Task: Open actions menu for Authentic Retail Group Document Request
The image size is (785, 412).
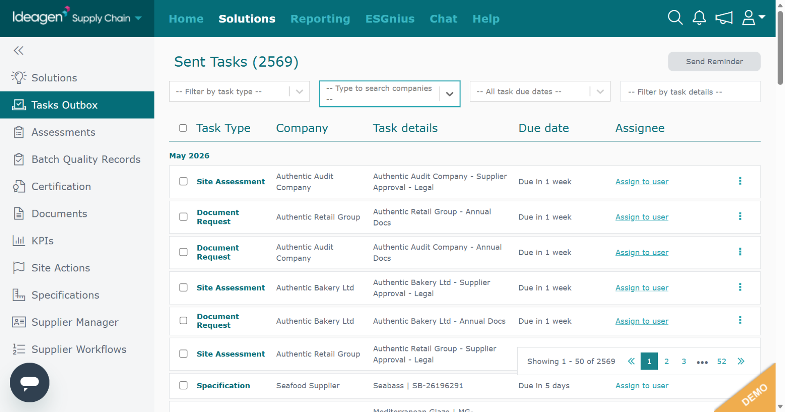Action: (740, 216)
